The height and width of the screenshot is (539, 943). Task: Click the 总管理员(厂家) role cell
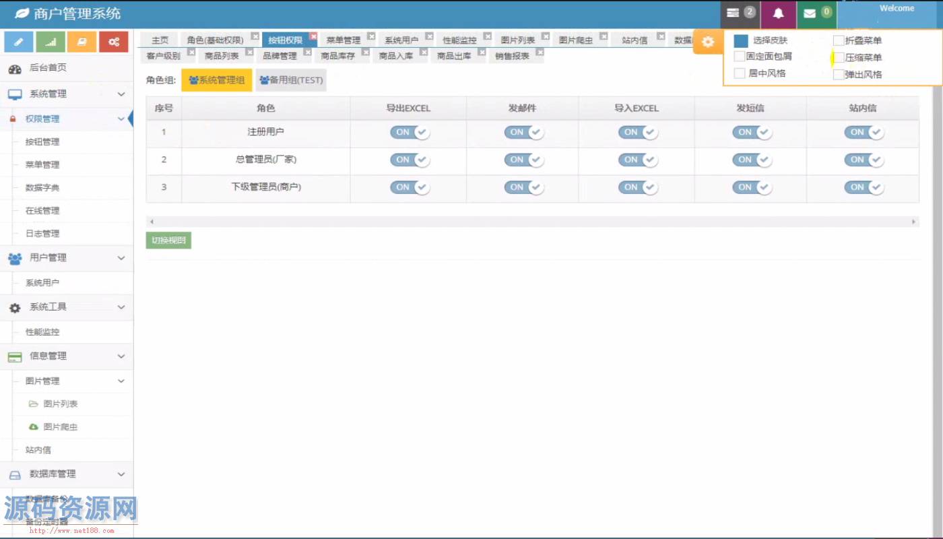pyautogui.click(x=266, y=160)
